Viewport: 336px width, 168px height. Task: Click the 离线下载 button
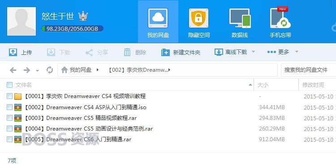231,52
